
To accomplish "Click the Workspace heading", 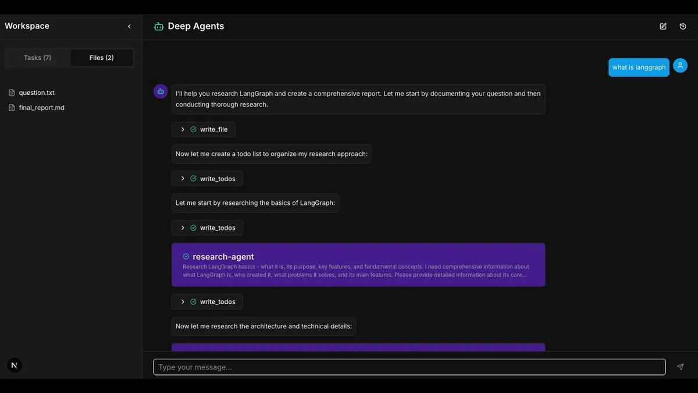I will [27, 26].
